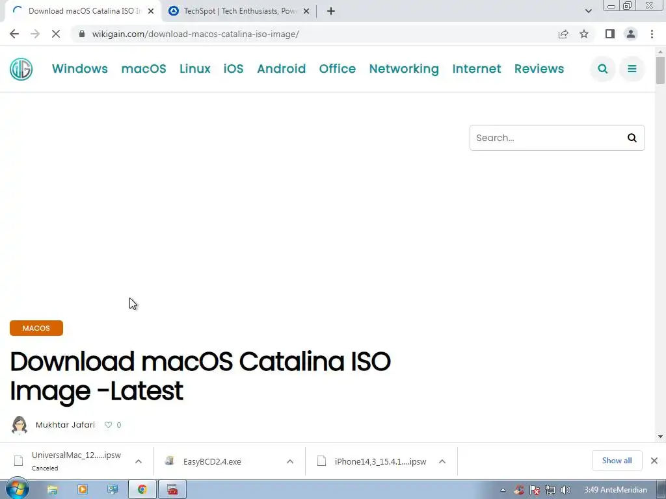Image resolution: width=666 pixels, height=499 pixels.
Task: Click the taskbar clock 3:49
Action: (615, 490)
